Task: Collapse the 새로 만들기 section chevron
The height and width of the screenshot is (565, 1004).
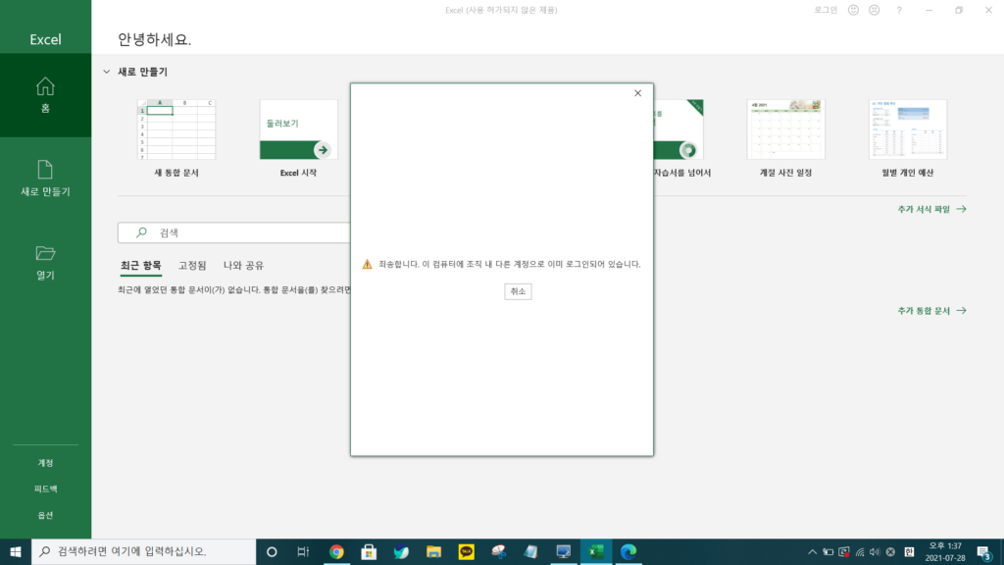Action: 106,72
